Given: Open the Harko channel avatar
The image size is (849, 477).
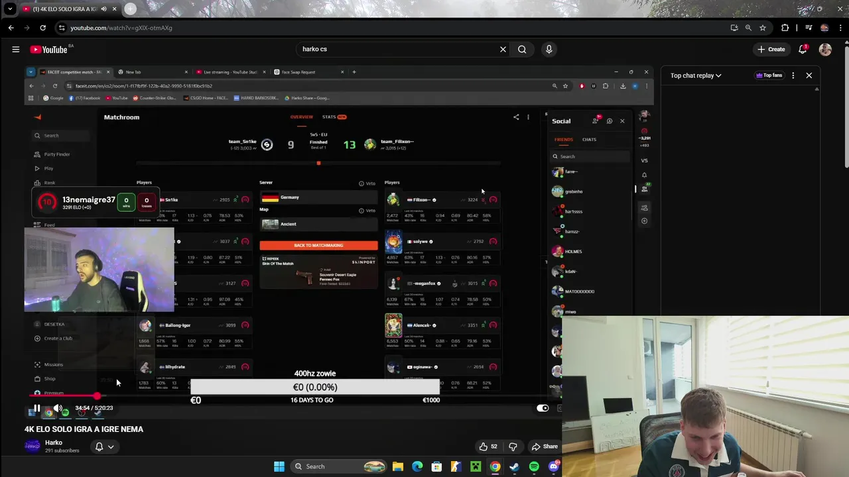Looking at the screenshot, I should point(33,447).
